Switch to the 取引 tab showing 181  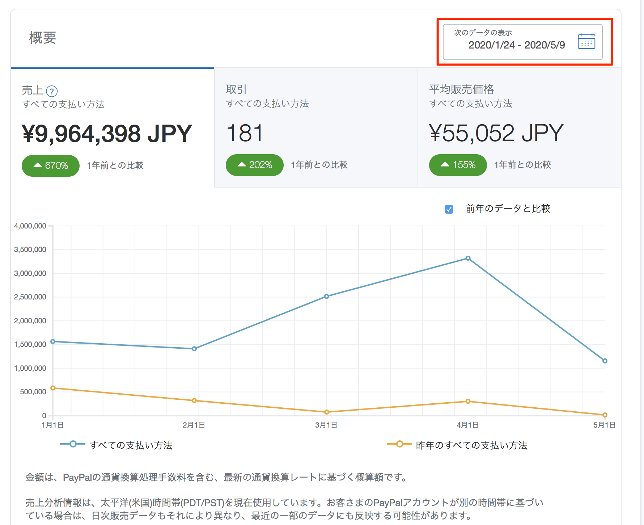(316, 127)
